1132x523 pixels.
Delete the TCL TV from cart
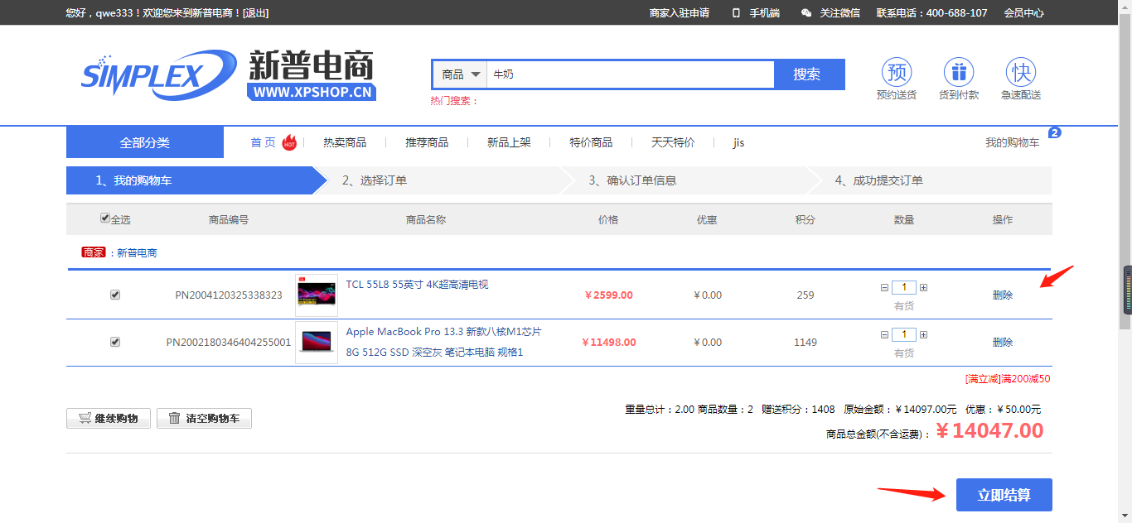point(1003,295)
